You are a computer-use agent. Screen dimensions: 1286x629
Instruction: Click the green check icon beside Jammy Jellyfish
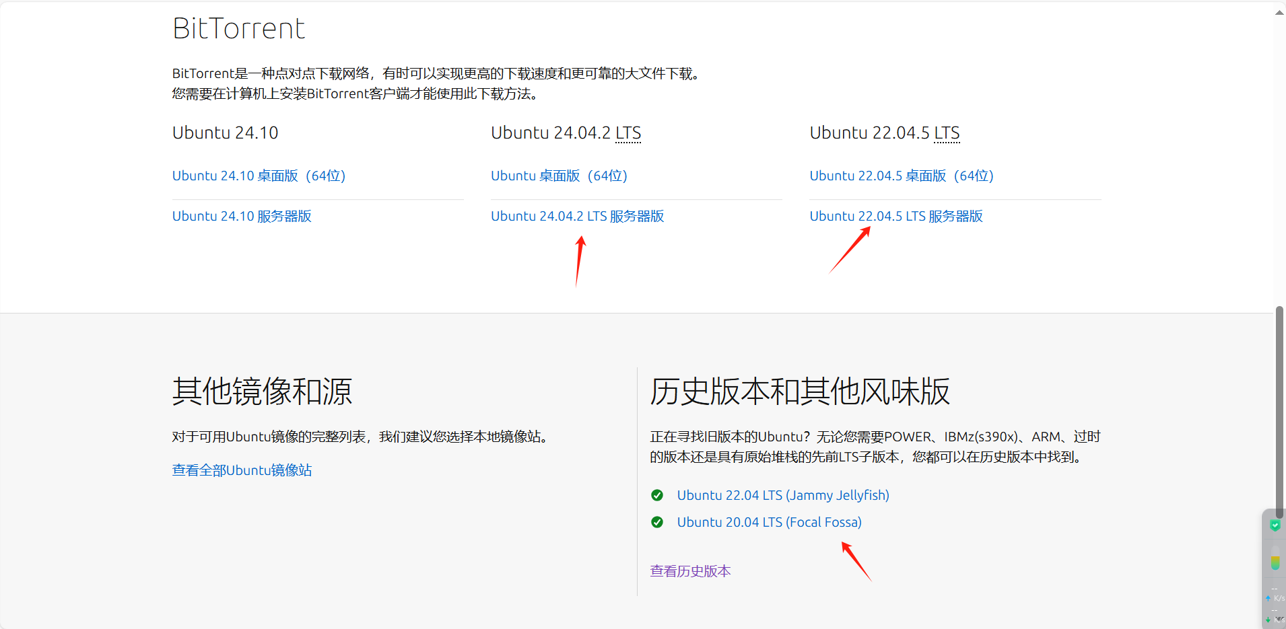pyautogui.click(x=657, y=495)
